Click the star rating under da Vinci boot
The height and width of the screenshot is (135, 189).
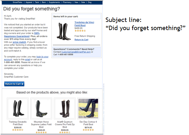(x=80, y=31)
